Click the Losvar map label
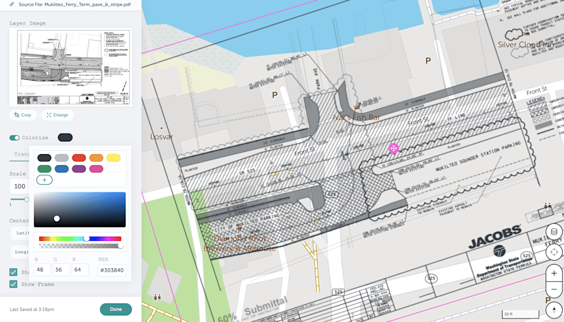 (162, 136)
